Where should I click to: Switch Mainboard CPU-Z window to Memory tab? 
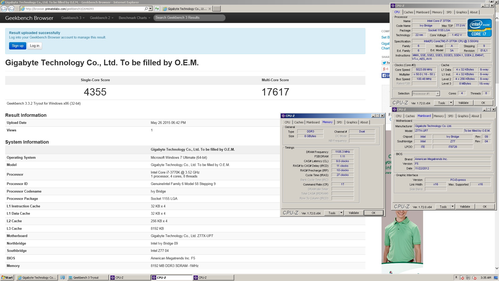439,116
